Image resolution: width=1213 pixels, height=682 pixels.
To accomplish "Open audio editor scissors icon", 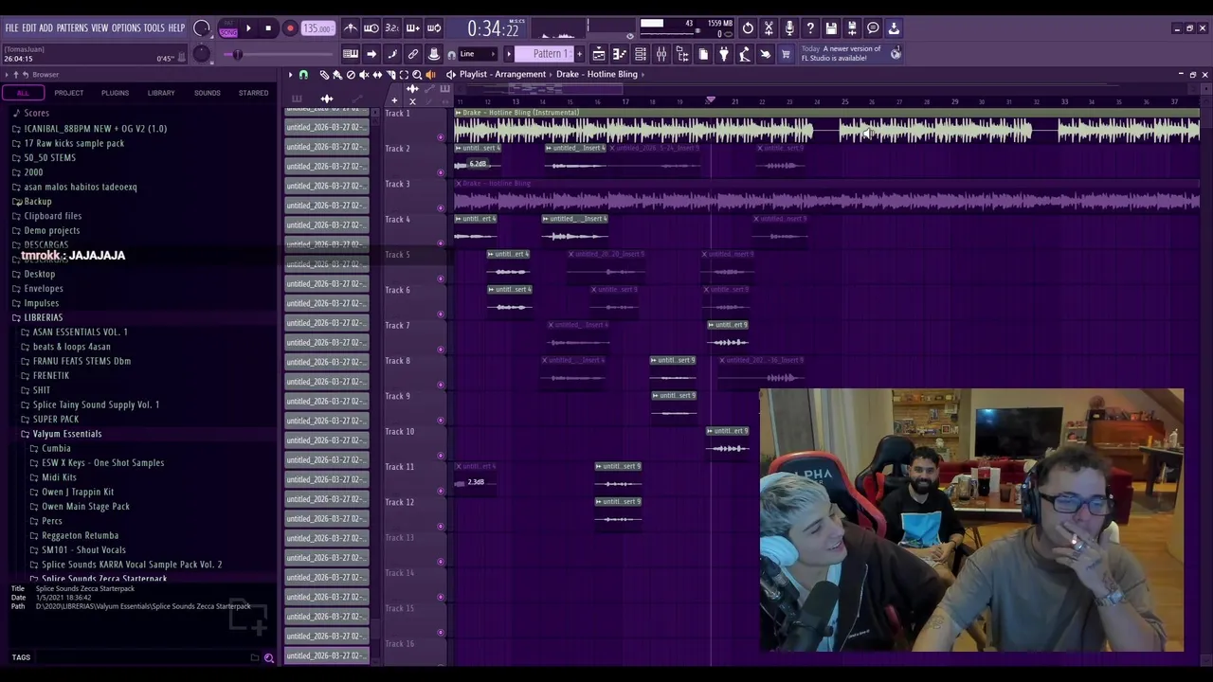I will (769, 28).
